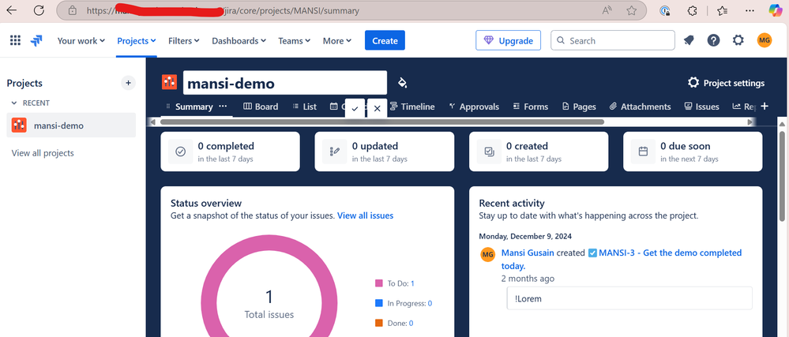Click the To Do count link
The height and width of the screenshot is (337, 789).
point(412,283)
